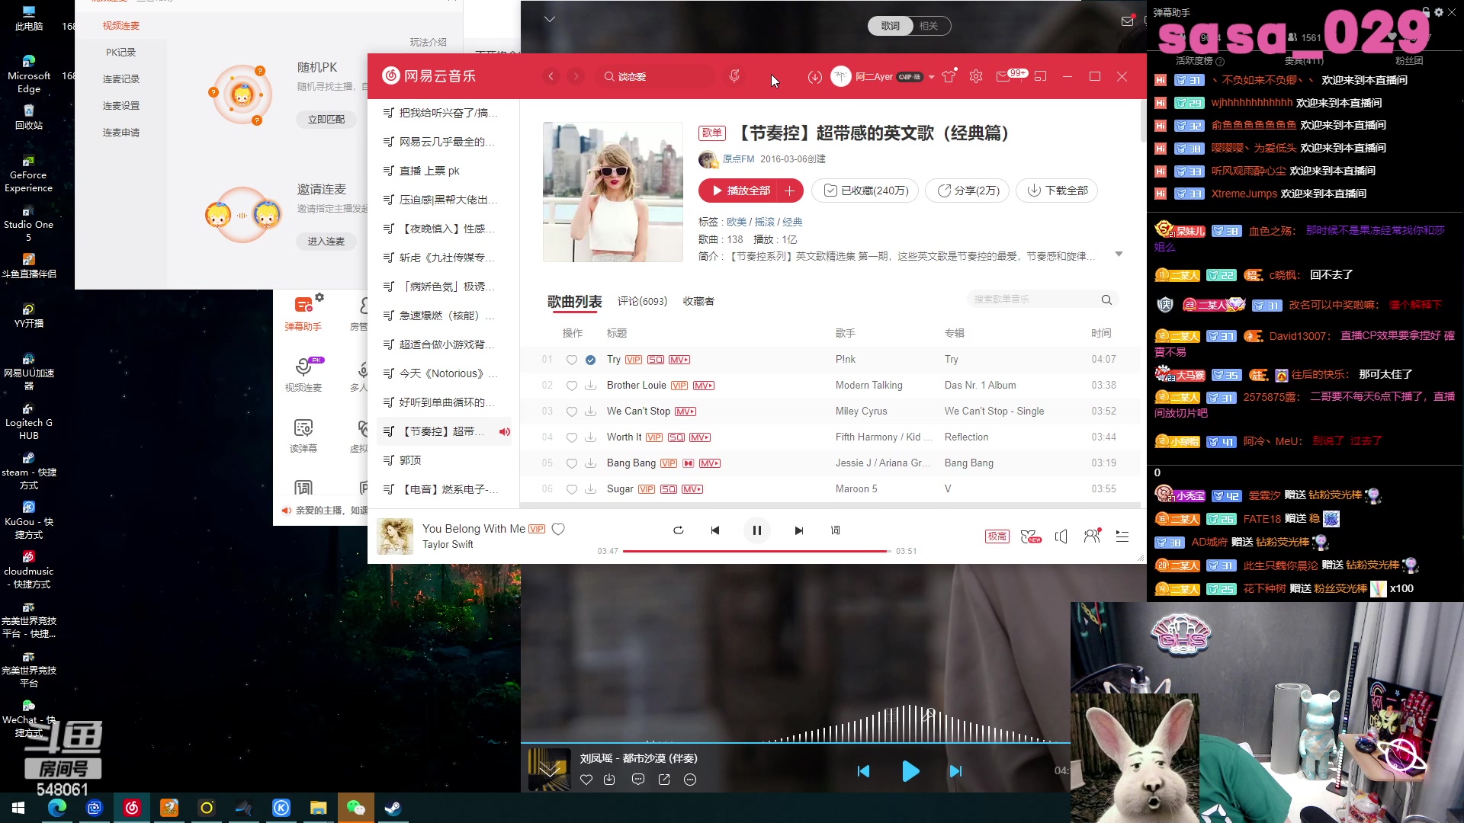Like We Can't Stop heart icon
This screenshot has width=1464, height=823.
pyautogui.click(x=571, y=411)
